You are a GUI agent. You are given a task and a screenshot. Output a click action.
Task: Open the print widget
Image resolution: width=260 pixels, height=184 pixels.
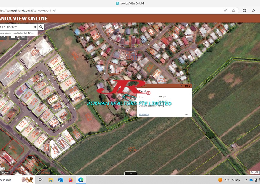[x=23, y=37]
